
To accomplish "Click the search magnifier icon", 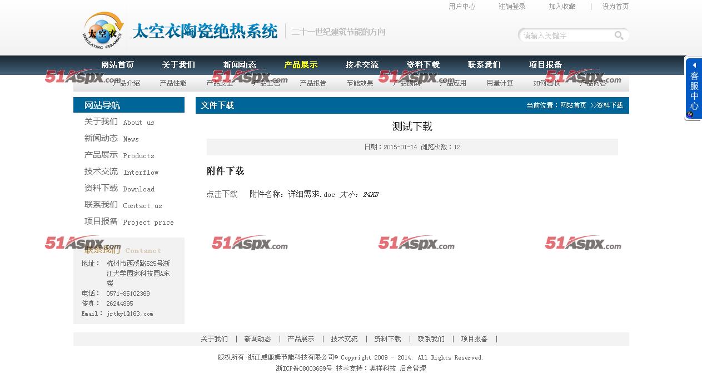I will pos(619,36).
